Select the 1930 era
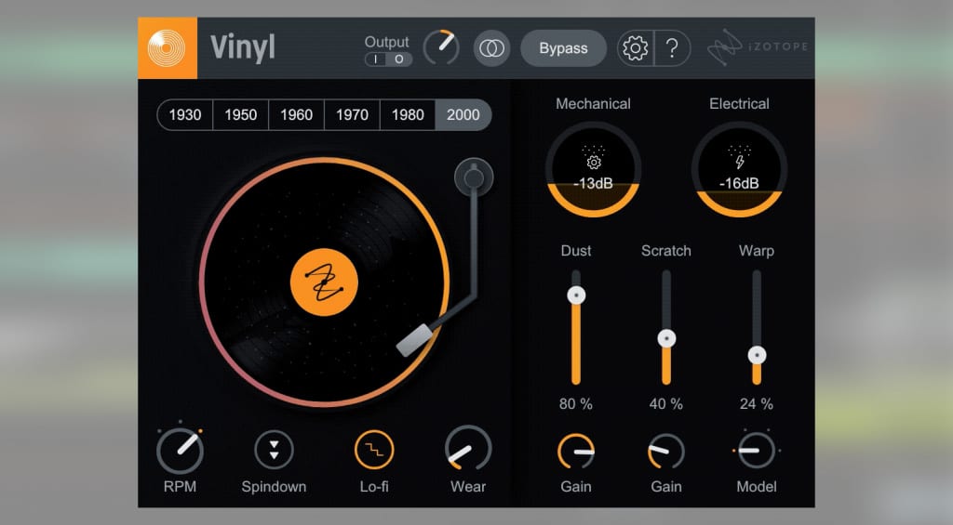This screenshot has width=953, height=525. (185, 114)
